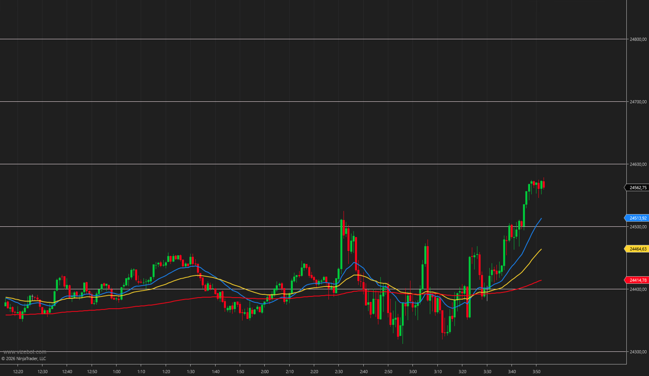The image size is (649, 376).
Task: Click the 2026 NinjaTrader, LLC copyright text
Action: [x=25, y=358]
